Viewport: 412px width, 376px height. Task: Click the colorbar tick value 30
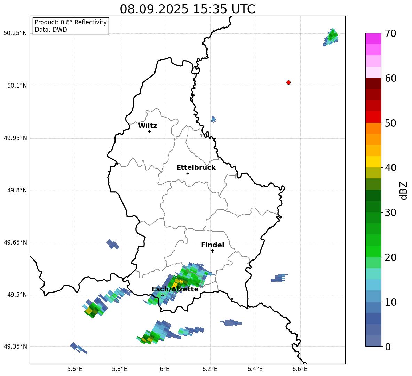pos(390,213)
